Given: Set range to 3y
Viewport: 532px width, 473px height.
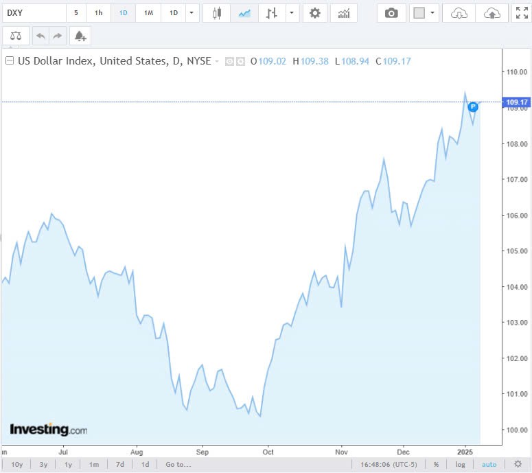Looking at the screenshot, I should [x=43, y=464].
